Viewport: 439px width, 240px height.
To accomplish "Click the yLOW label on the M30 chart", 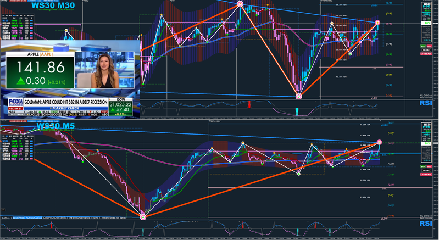I will (375, 98).
